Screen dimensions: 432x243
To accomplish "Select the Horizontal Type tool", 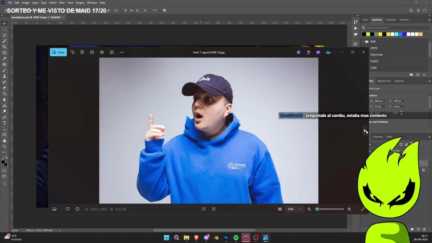I will (4, 123).
